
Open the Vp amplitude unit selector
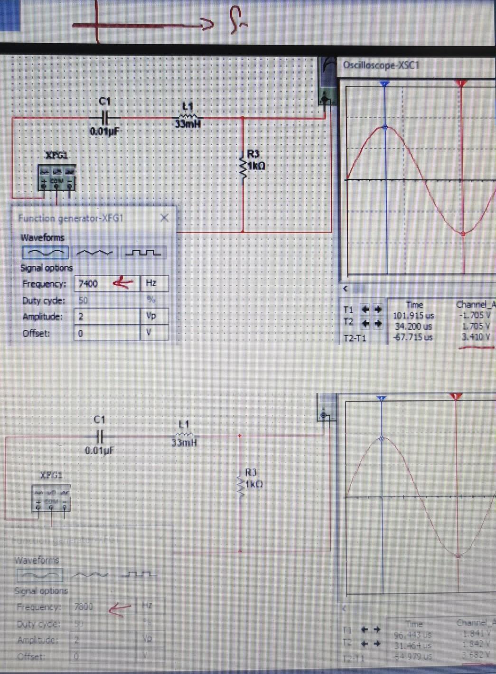155,317
